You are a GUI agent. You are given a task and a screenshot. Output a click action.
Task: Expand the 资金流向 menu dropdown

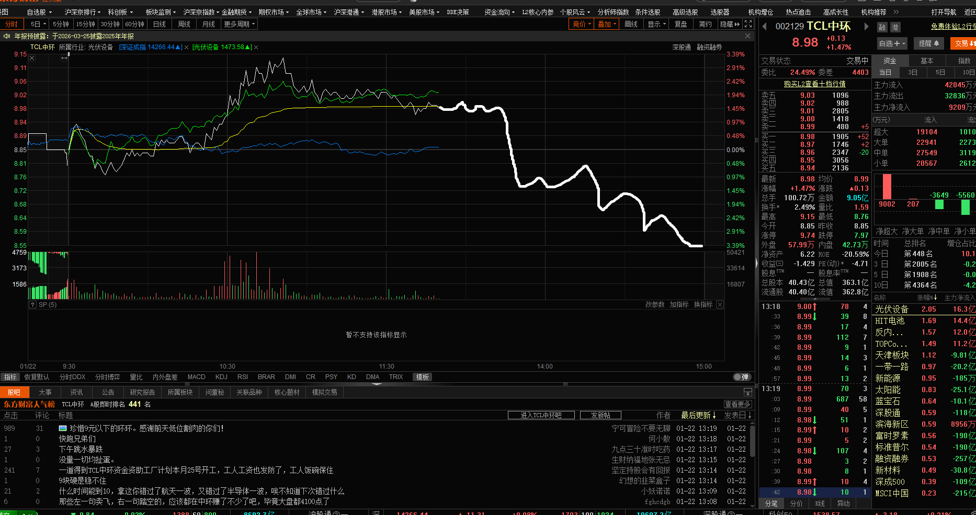500,12
